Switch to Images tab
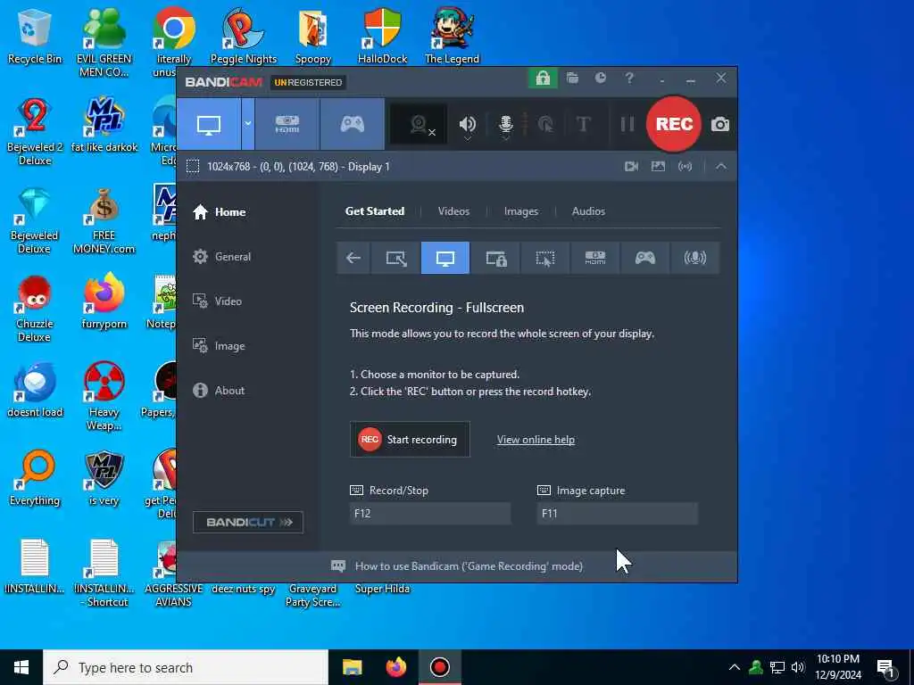This screenshot has width=914, height=685. point(521,211)
